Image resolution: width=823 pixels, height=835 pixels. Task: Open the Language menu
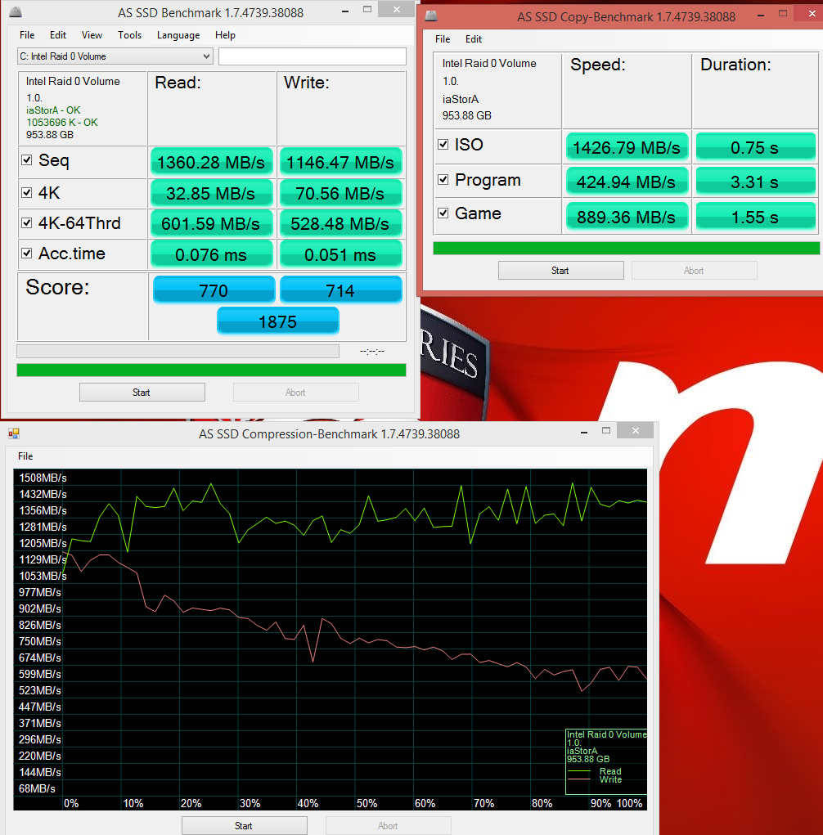178,34
